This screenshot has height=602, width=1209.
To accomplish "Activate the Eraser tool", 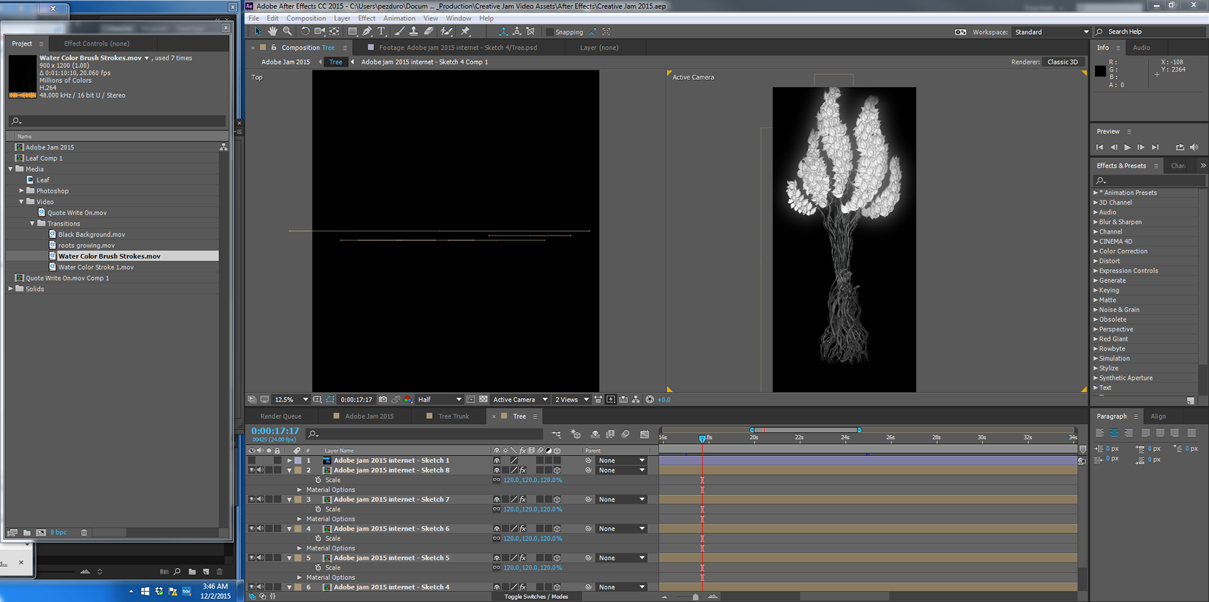I will click(429, 31).
